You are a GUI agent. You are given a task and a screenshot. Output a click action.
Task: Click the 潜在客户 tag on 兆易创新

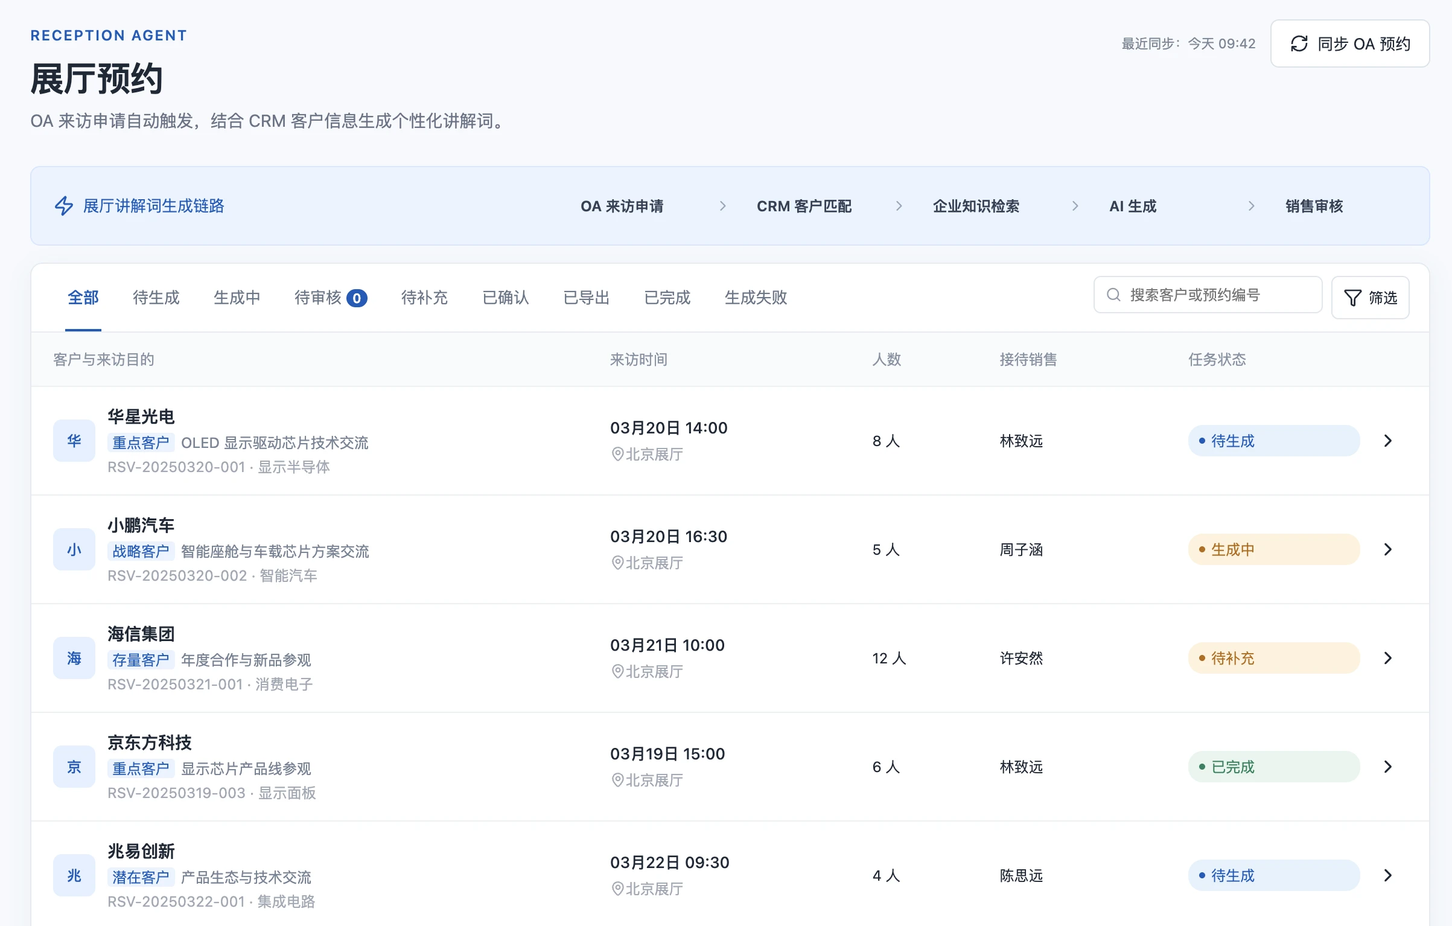[x=141, y=877]
